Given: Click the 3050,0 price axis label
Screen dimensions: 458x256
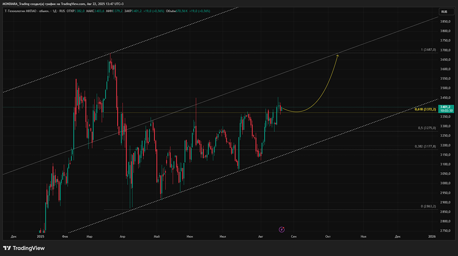Looking at the screenshot, I should click(x=445, y=174).
